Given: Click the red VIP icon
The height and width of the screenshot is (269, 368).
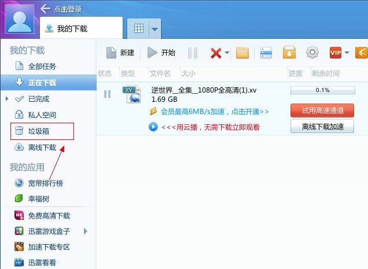Looking at the screenshot, I should [x=336, y=53].
